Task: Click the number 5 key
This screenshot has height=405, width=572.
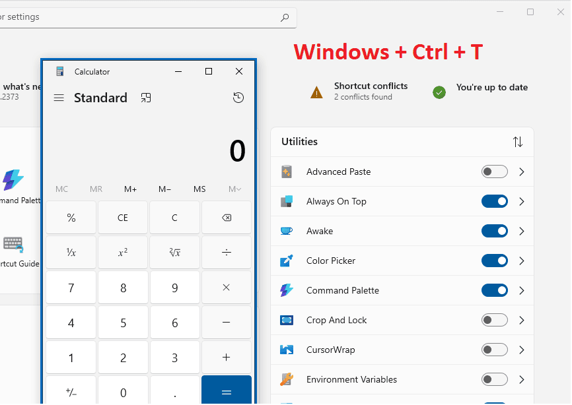Action: click(123, 323)
